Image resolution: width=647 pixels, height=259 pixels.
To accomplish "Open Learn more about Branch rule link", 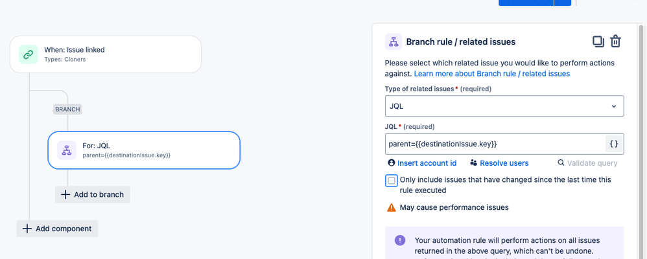I will tap(492, 74).
